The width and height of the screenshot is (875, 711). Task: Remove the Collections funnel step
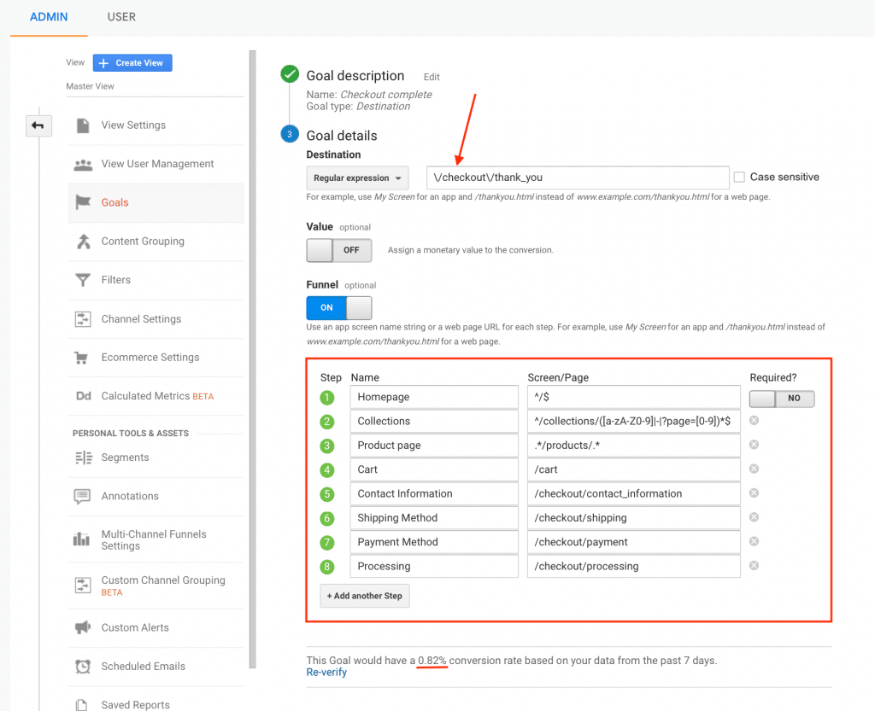tap(754, 420)
